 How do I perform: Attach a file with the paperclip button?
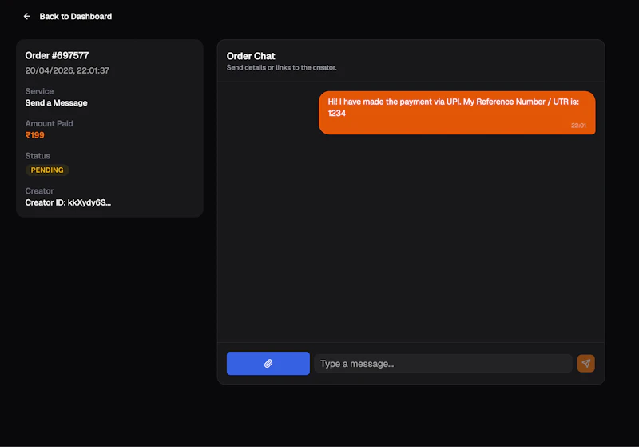(268, 363)
